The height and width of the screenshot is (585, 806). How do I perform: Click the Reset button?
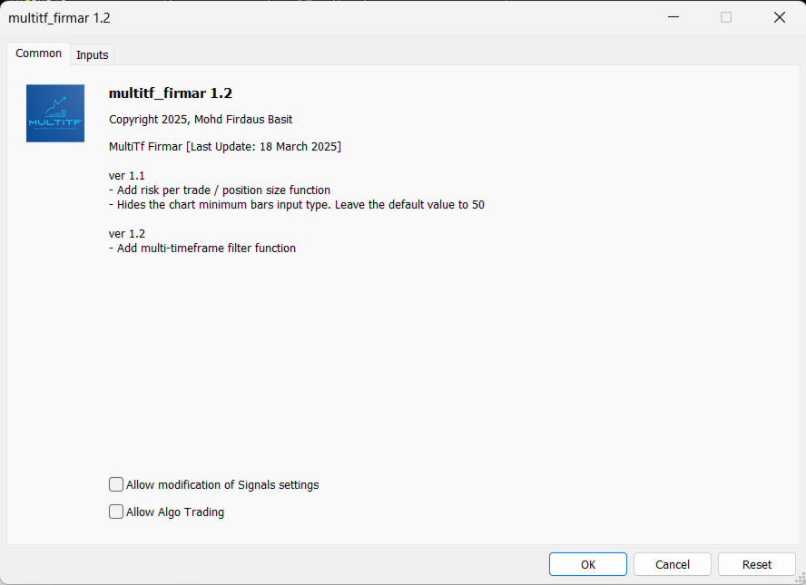757,564
